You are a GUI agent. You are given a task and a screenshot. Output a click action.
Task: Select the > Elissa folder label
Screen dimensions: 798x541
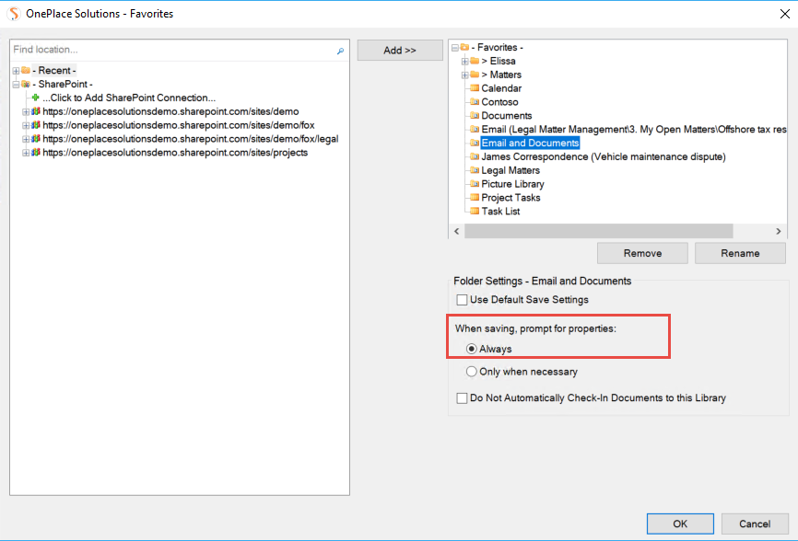[x=499, y=61]
